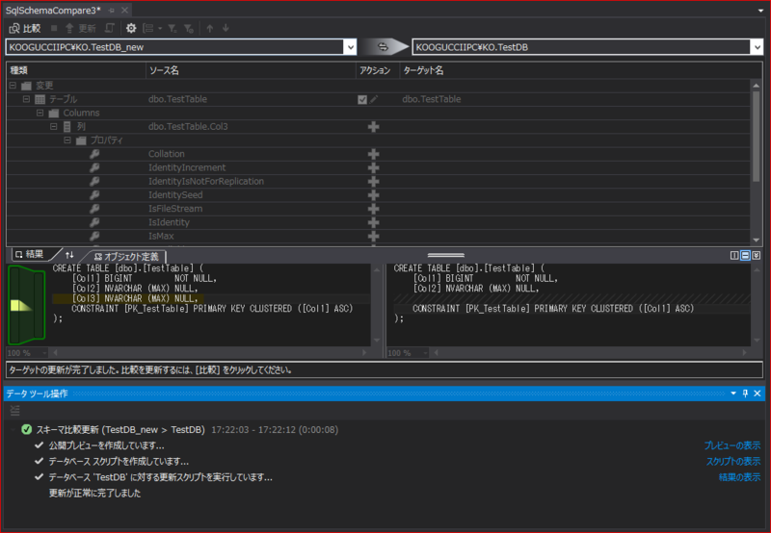Switch to vertical split layout icon
Image resolution: width=771 pixels, height=533 pixels.
(x=734, y=255)
